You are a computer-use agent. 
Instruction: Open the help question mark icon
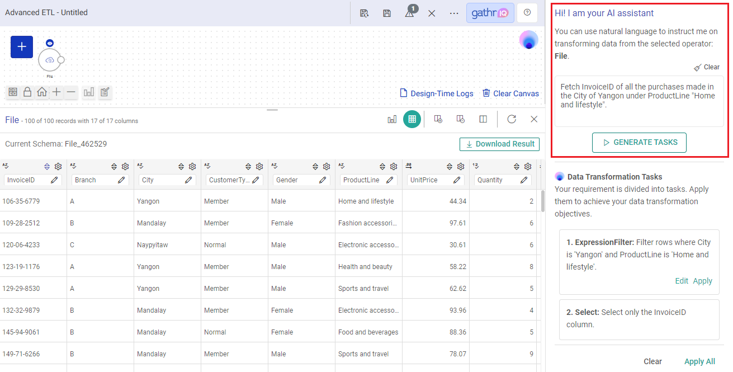[527, 12]
